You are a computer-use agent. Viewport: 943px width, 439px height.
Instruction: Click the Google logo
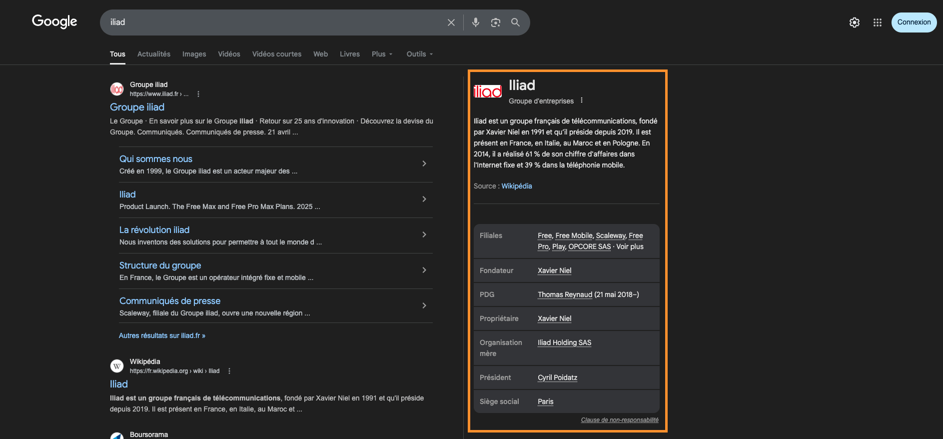click(x=54, y=21)
